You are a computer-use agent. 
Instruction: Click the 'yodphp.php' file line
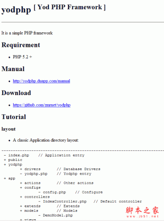click(x=36, y=174)
